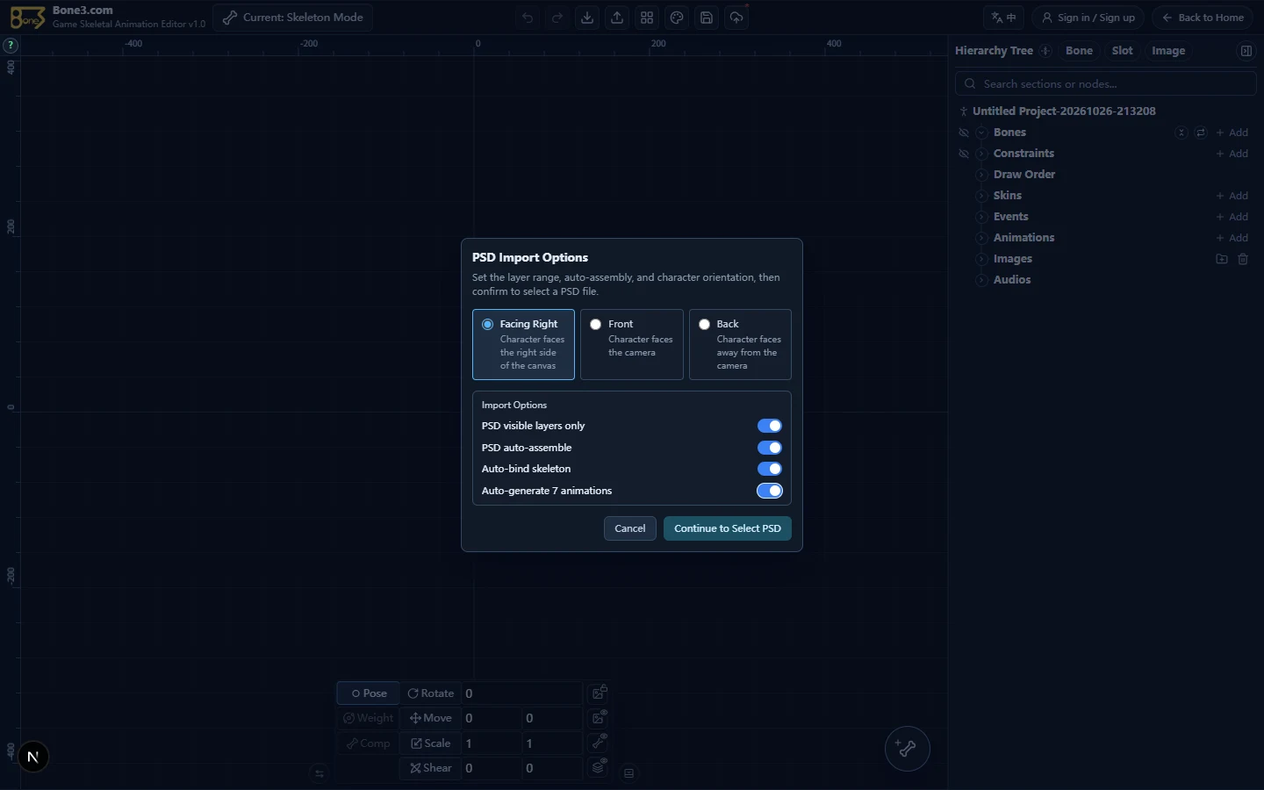Toggle Constraints visibility eye icon

(964, 154)
